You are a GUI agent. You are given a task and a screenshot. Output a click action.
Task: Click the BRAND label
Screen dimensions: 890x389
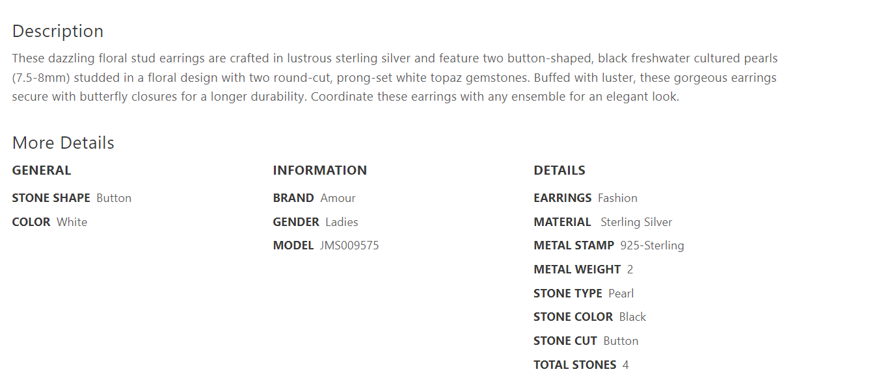coord(293,198)
